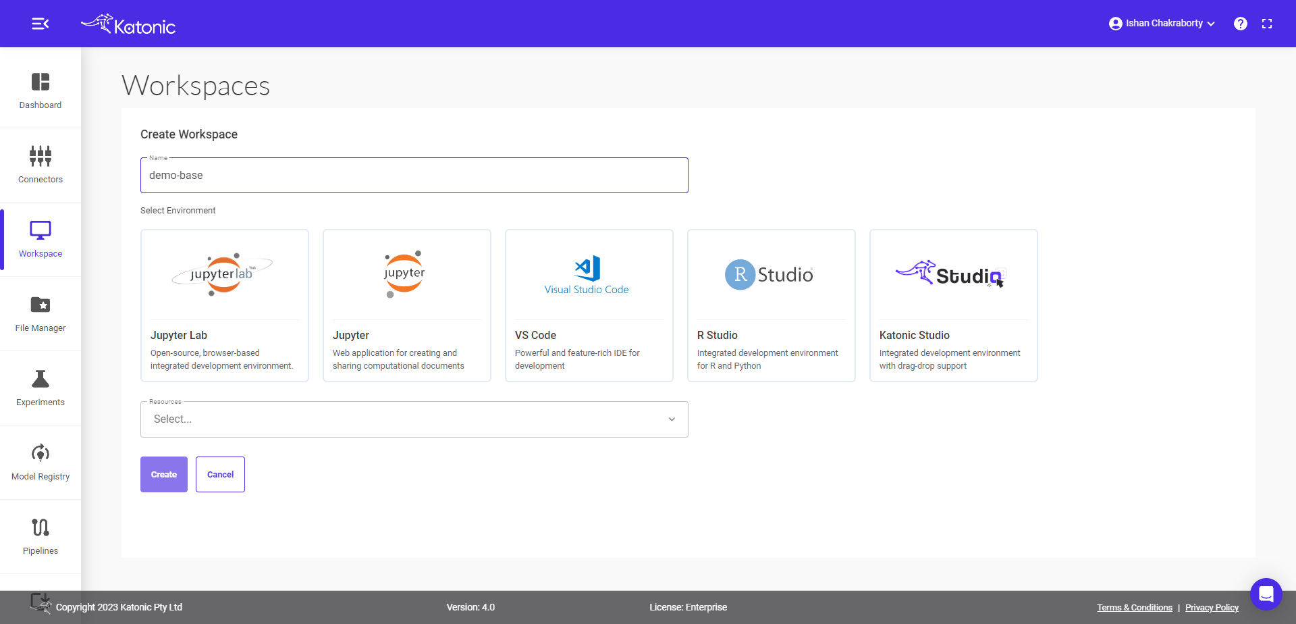Screen dimensions: 1296x624
Task: Click the Cancel button
Action: point(220,475)
